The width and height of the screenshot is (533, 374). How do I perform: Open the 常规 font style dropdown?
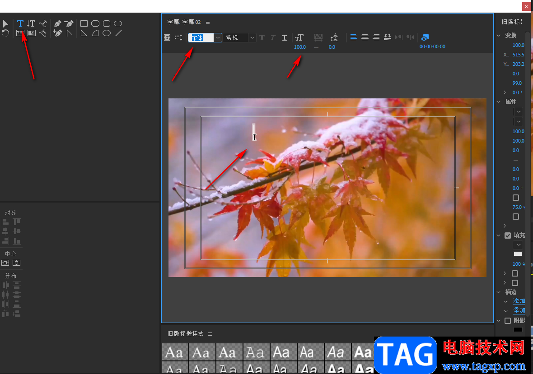(x=252, y=38)
